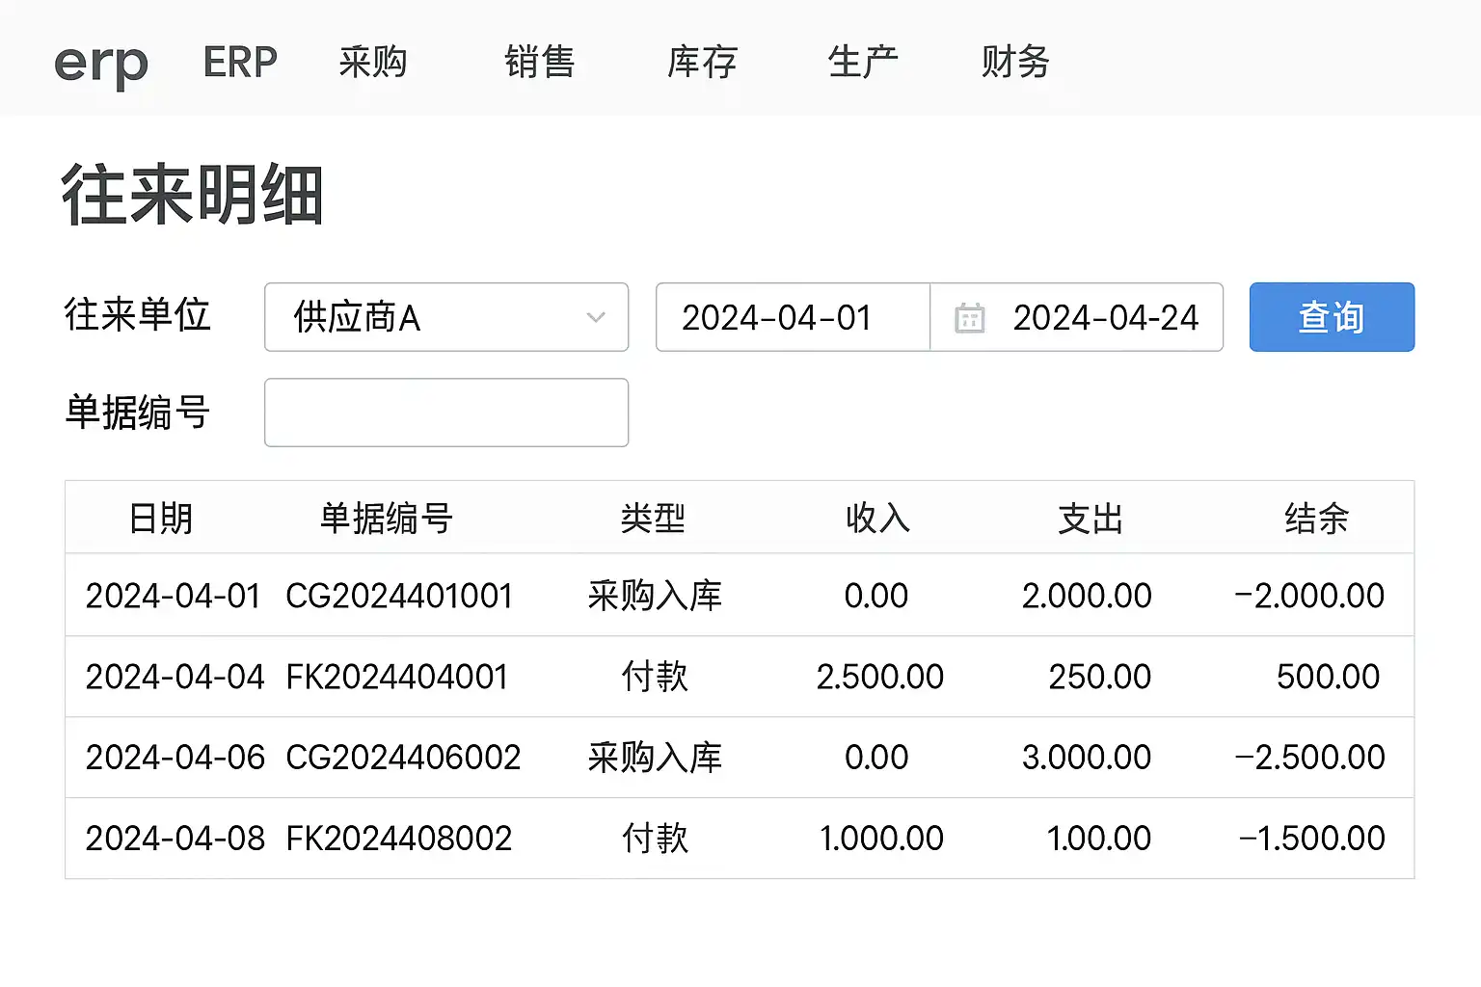1481x987 pixels.
Task: Select document number FK2024404001
Action: 397,677
